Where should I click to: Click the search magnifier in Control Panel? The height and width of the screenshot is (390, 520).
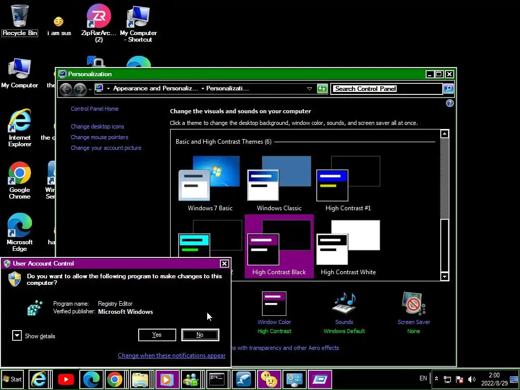[x=448, y=88]
